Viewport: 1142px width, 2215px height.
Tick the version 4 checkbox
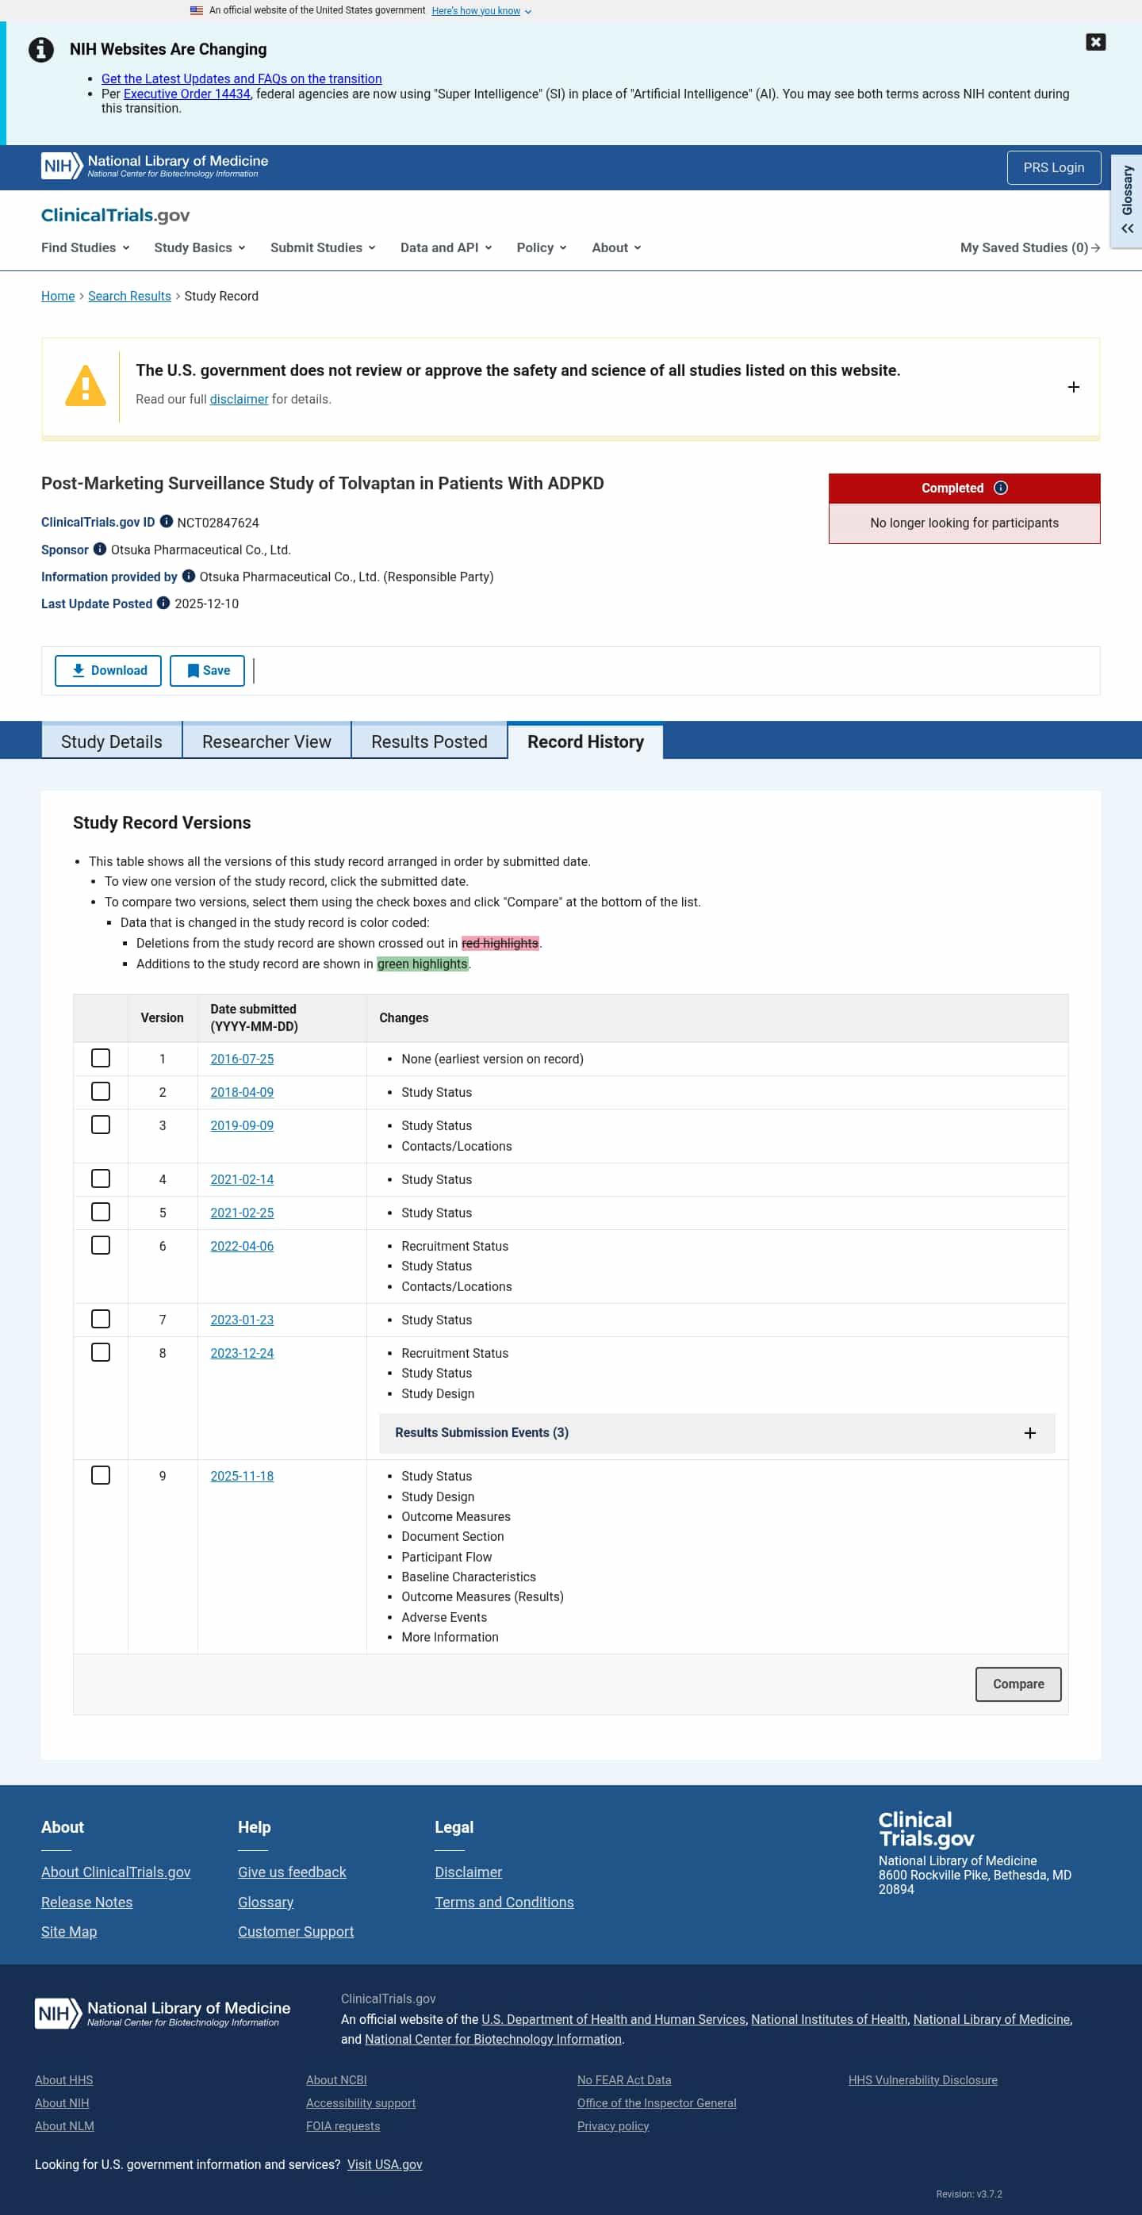pos(101,1178)
